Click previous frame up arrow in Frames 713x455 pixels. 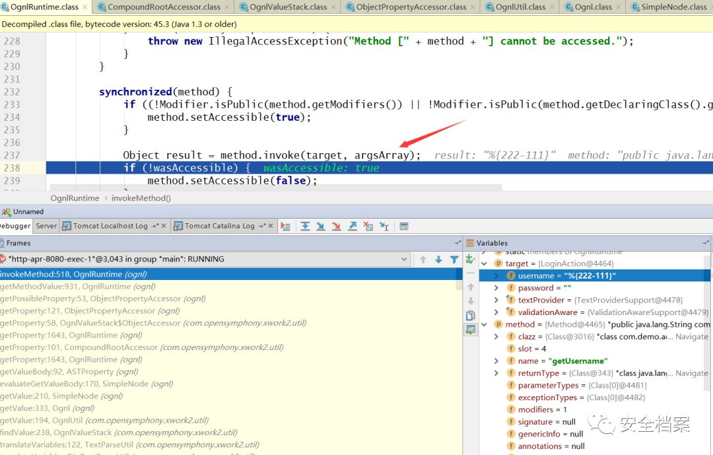(x=423, y=260)
